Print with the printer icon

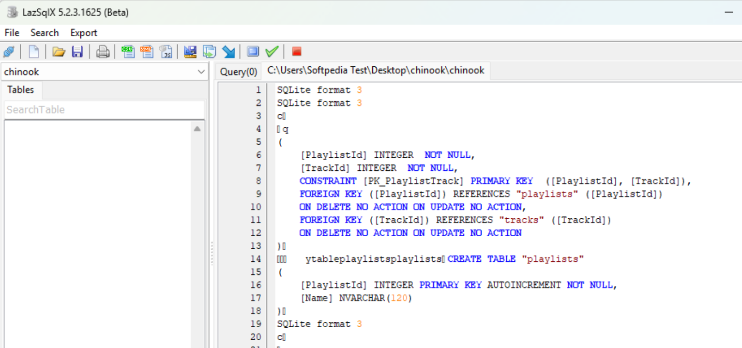pyautogui.click(x=103, y=51)
